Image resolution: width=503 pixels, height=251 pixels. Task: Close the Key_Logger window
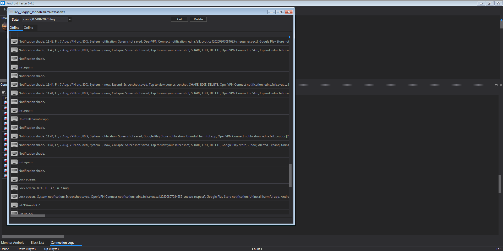289,12
